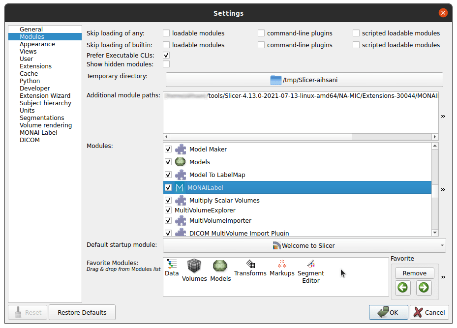457x328 pixels.
Task: Click Restore Defaults button
Action: coord(82,312)
